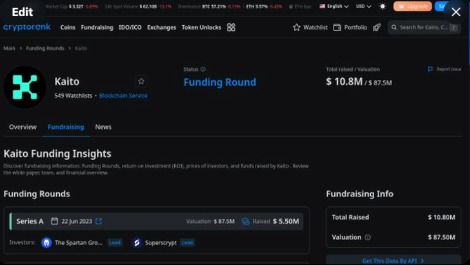This screenshot has width=470, height=265.
Task: Open the Blockchain Service category link
Action: pyautogui.click(x=123, y=96)
